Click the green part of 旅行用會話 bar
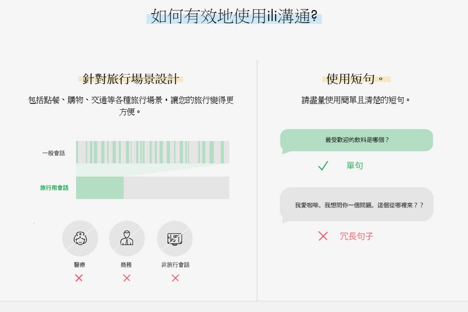The width and height of the screenshot is (468, 312). point(100,187)
